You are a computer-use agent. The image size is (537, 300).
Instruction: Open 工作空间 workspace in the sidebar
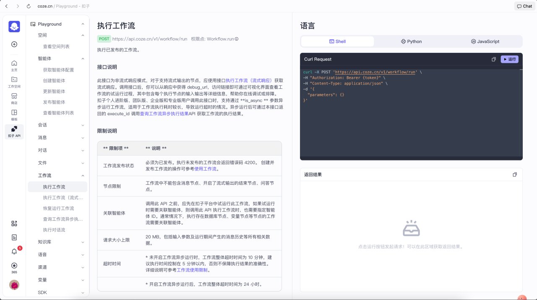pyautogui.click(x=14, y=81)
